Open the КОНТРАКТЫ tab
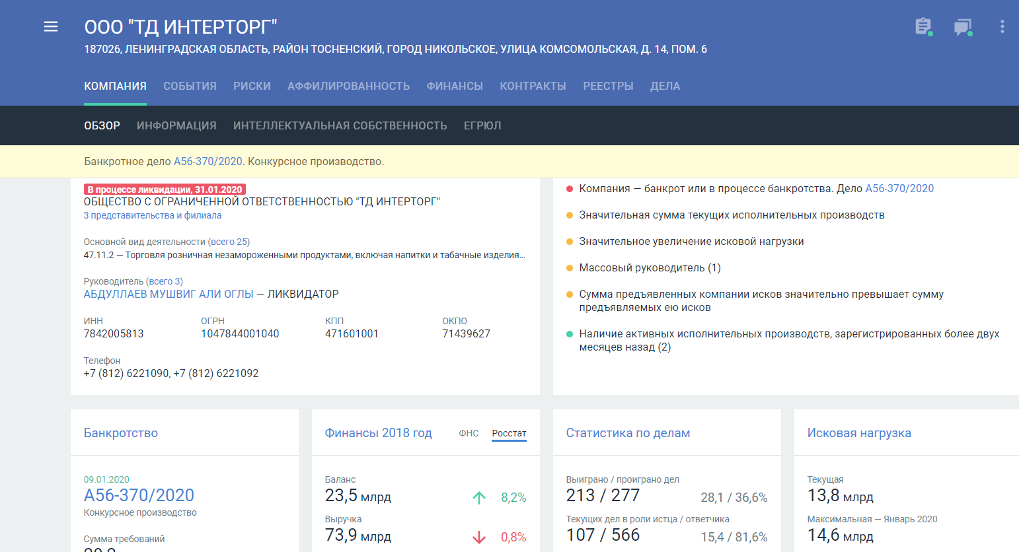The width and height of the screenshot is (1019, 552). (x=533, y=86)
